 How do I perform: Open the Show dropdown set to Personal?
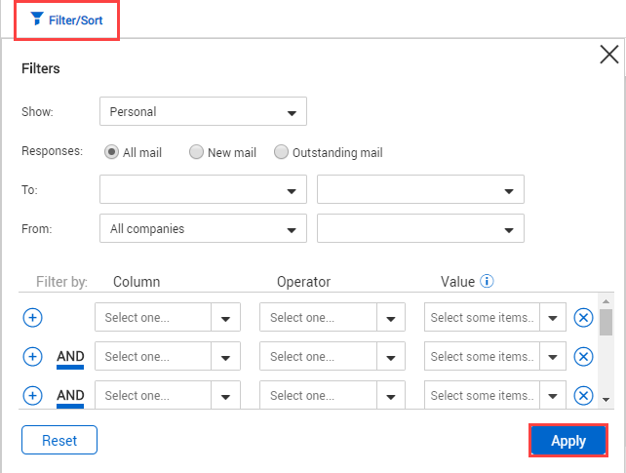203,112
